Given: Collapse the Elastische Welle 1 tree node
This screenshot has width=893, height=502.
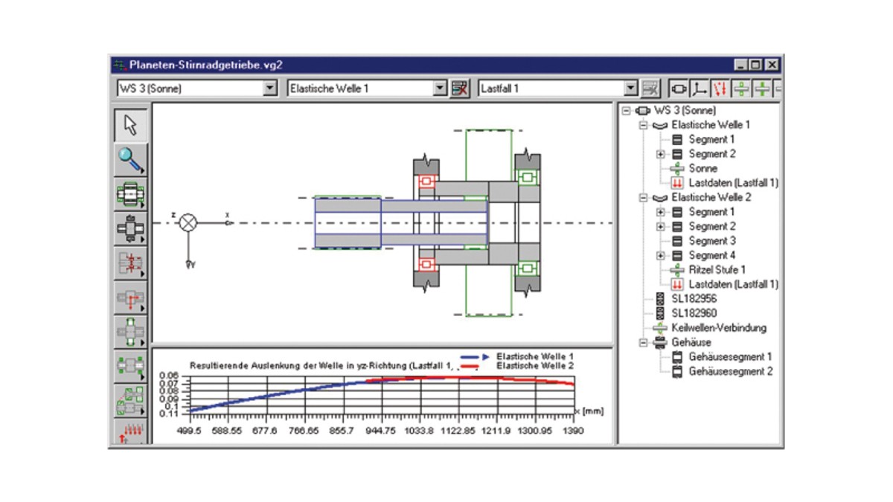Looking at the screenshot, I should pyautogui.click(x=644, y=125).
